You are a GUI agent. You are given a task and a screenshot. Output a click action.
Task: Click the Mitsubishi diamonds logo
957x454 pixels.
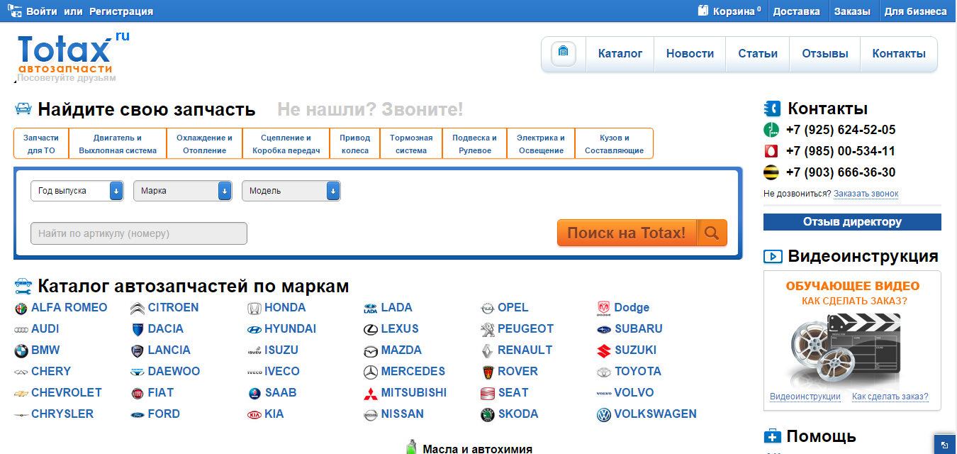tap(371, 393)
